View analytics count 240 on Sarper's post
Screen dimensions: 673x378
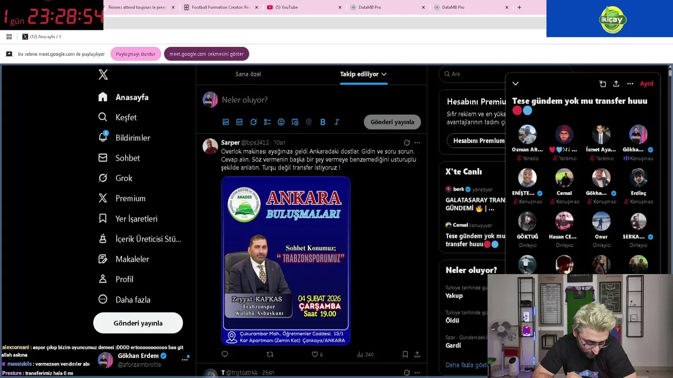pos(365,354)
